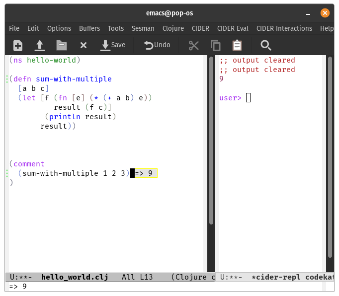
Task: Open the Sesman dropdown menu
Action: pyautogui.click(x=143, y=28)
